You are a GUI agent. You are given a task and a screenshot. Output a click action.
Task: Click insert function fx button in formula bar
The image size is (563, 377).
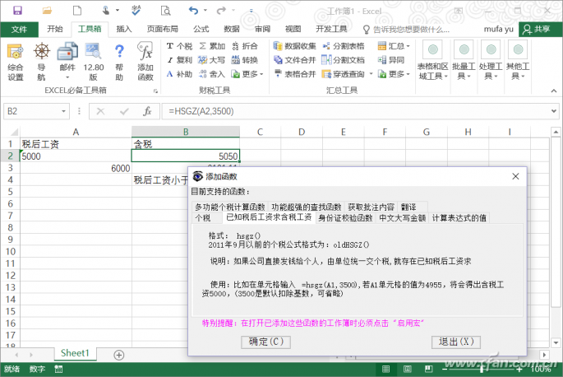point(147,111)
